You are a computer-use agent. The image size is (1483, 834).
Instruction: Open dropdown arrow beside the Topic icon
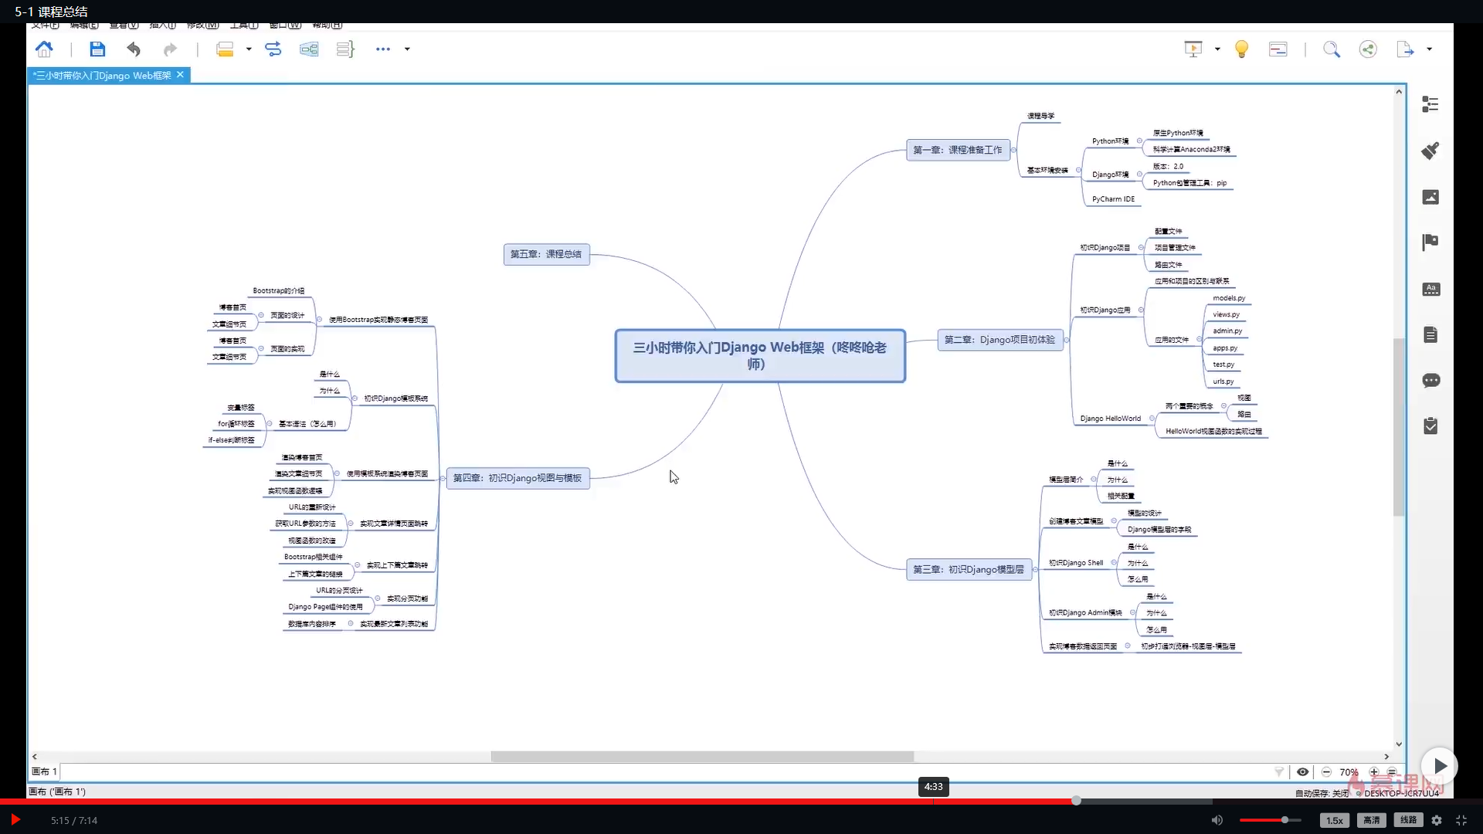249,49
